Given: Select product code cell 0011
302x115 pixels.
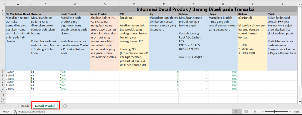Looking at the screenshot, I should tap(75, 76).
